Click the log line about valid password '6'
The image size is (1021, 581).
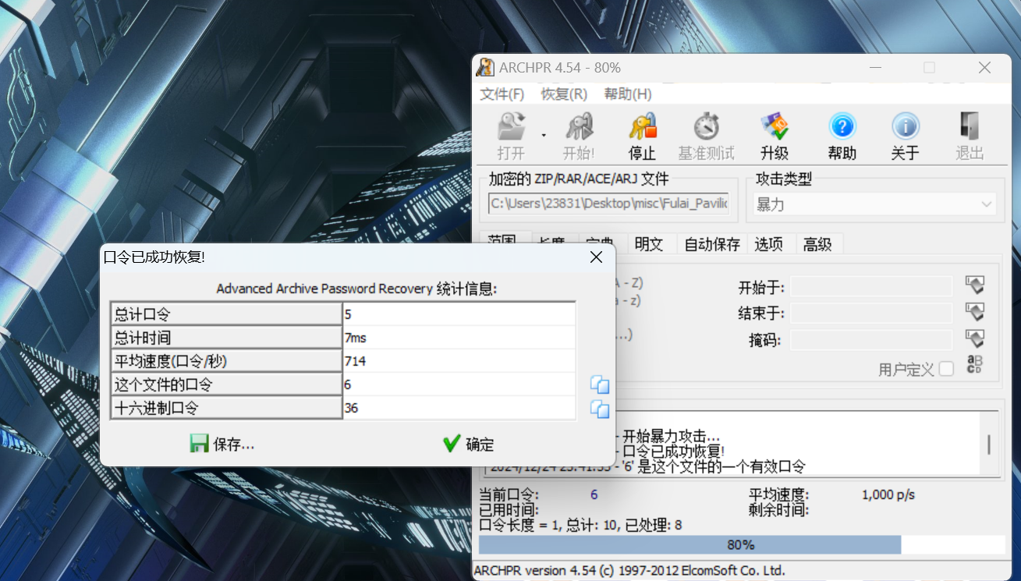646,467
